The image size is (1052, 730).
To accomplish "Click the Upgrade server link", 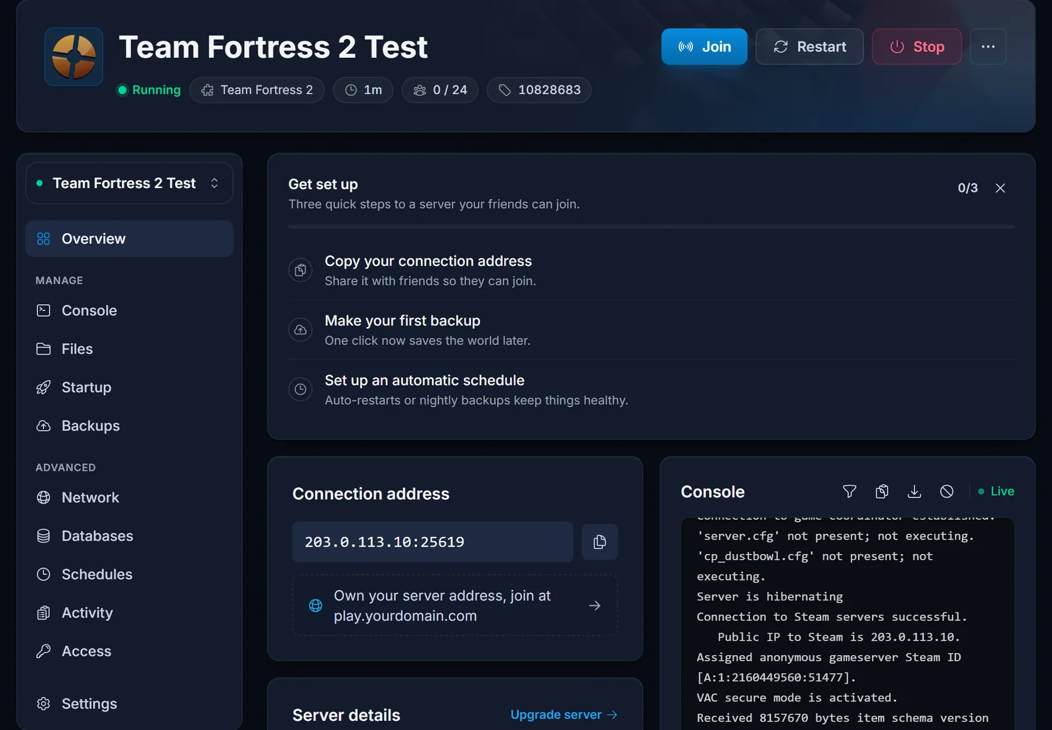I will point(563,715).
